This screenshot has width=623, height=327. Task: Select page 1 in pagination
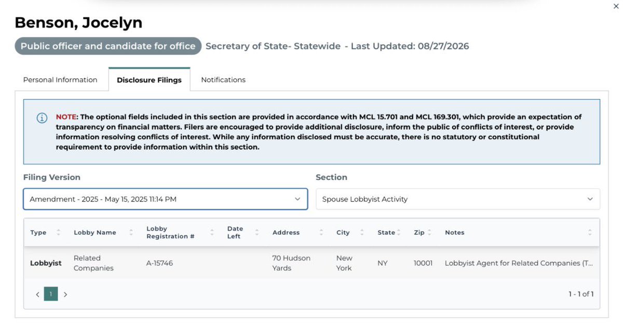[51, 294]
